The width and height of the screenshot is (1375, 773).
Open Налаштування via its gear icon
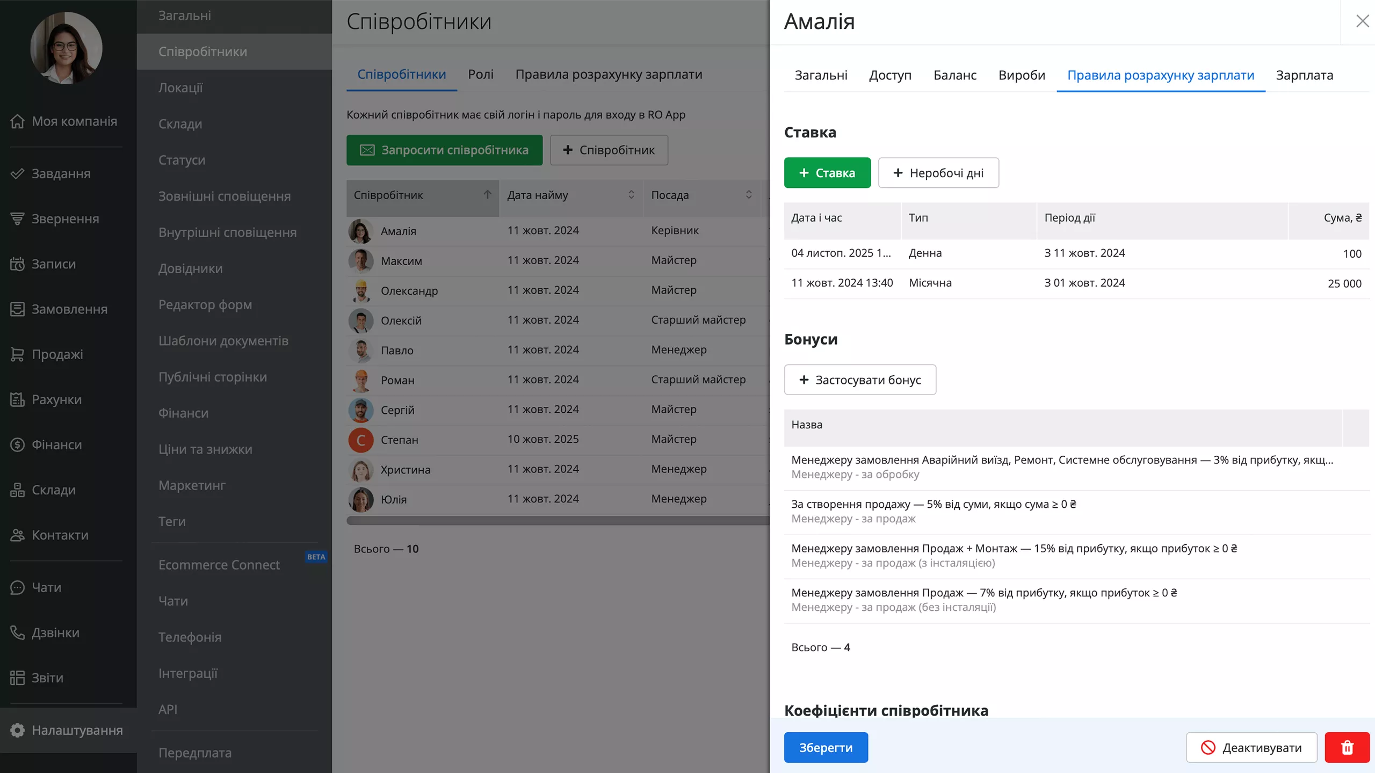pos(17,730)
